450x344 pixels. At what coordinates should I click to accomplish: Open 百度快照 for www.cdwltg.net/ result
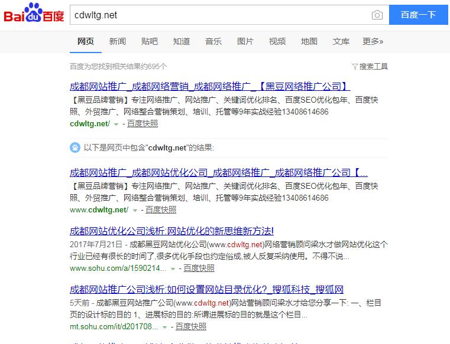point(161,209)
